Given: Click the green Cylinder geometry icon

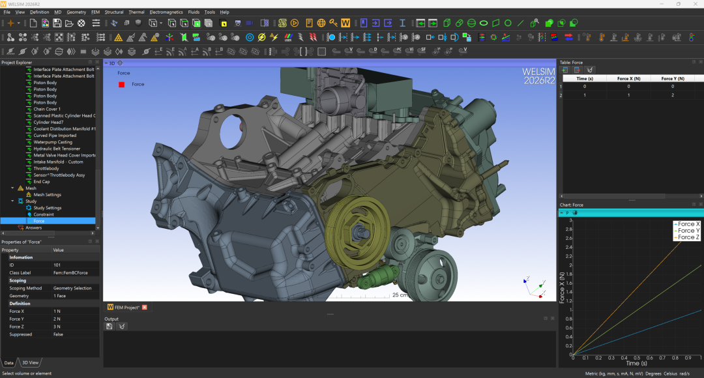Looking at the screenshot, I should point(459,23).
